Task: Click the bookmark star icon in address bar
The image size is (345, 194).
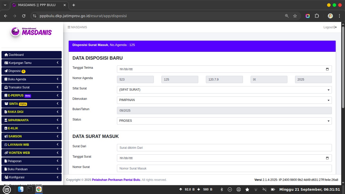Action: click(295, 16)
